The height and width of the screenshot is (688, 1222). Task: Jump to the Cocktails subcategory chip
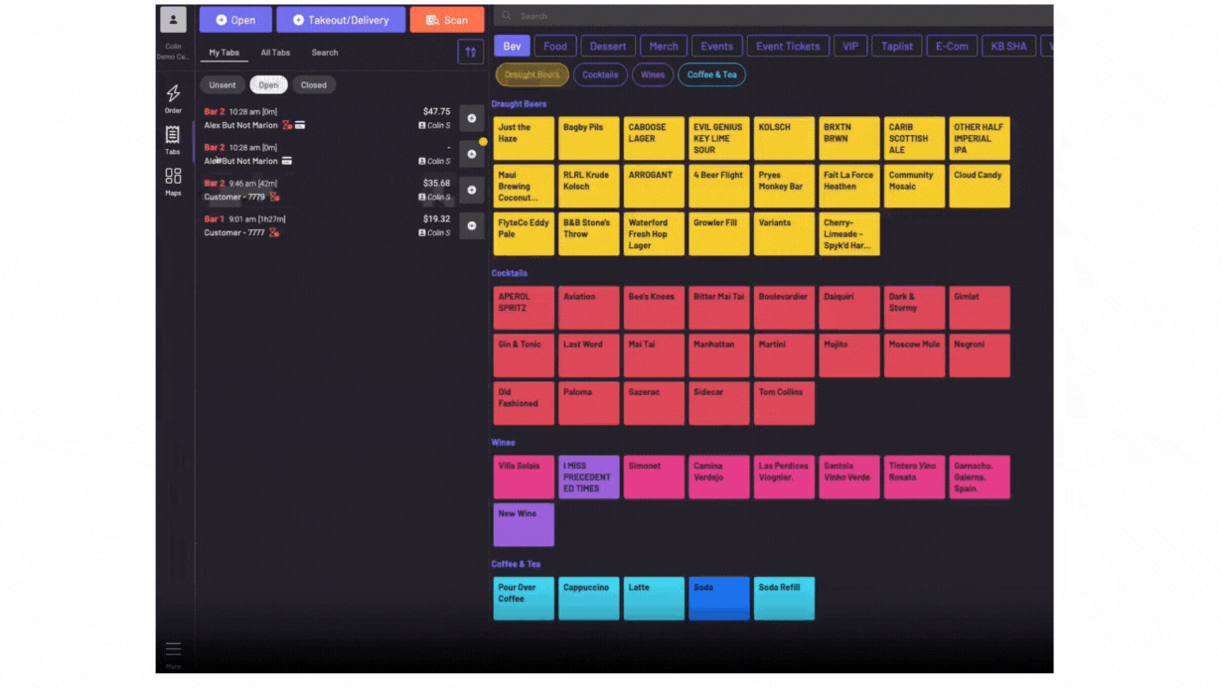click(x=600, y=74)
